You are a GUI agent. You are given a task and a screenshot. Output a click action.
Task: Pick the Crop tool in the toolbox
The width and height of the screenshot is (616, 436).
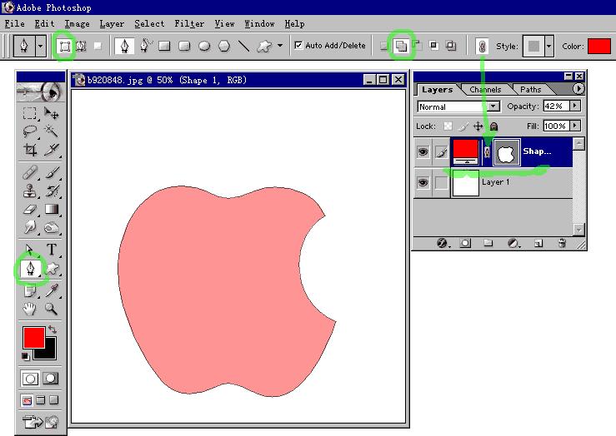tap(31, 150)
